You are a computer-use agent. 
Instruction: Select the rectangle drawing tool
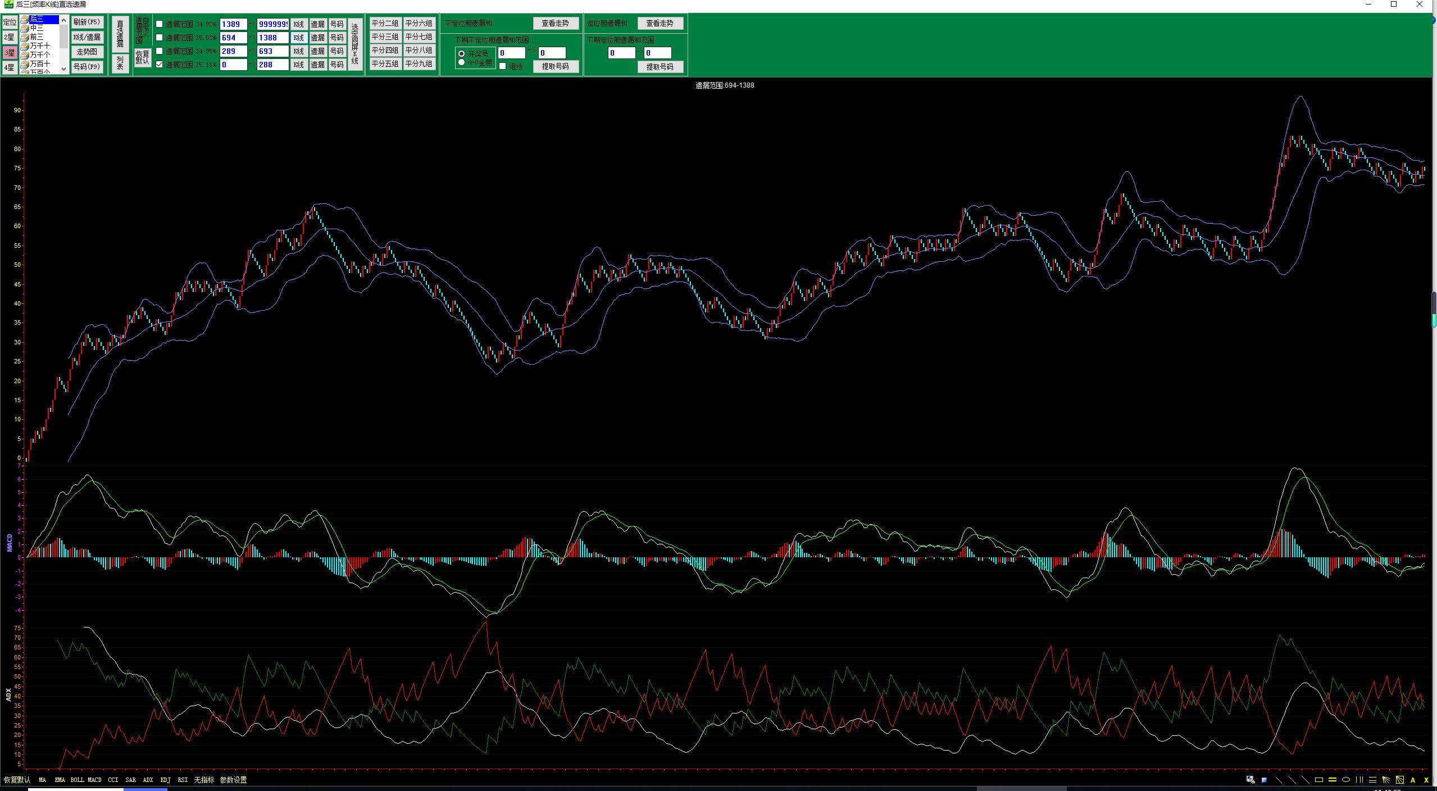coord(1319,780)
